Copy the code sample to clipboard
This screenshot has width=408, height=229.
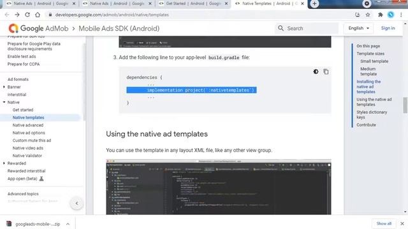(326, 72)
